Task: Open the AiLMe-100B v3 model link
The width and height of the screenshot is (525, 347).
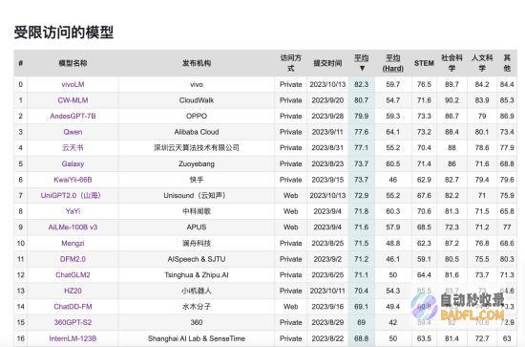Action: (73, 227)
